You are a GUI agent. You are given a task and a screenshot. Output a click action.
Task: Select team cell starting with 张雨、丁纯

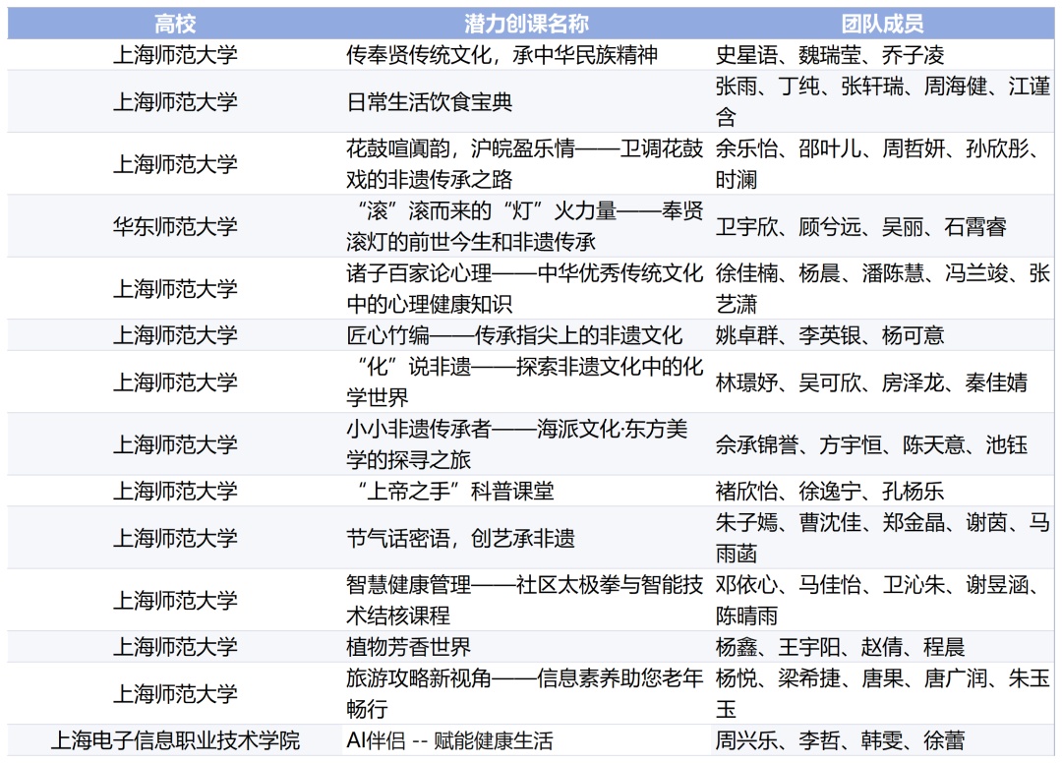(x=882, y=101)
